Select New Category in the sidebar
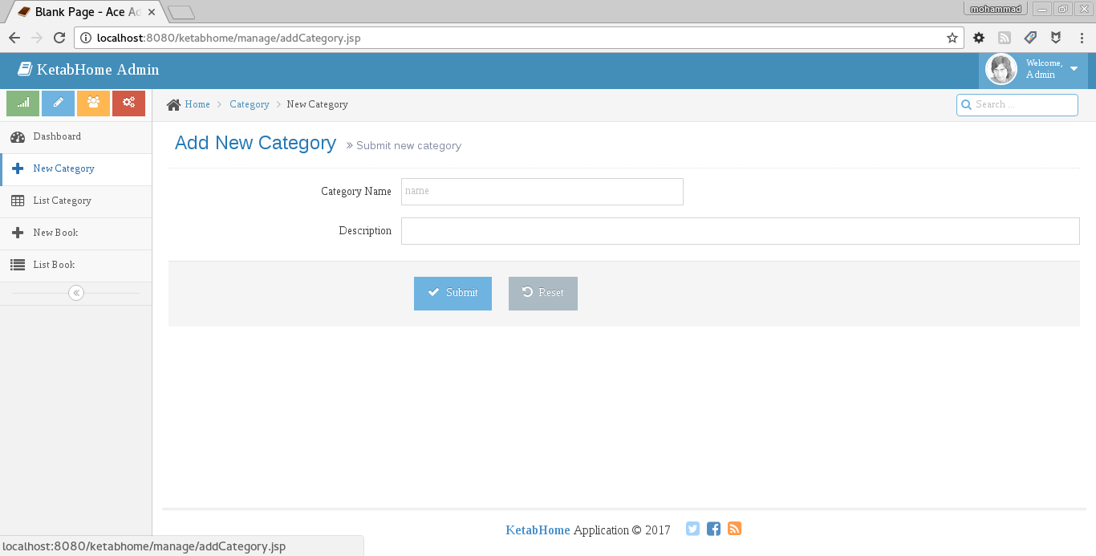This screenshot has width=1096, height=556. [75, 169]
